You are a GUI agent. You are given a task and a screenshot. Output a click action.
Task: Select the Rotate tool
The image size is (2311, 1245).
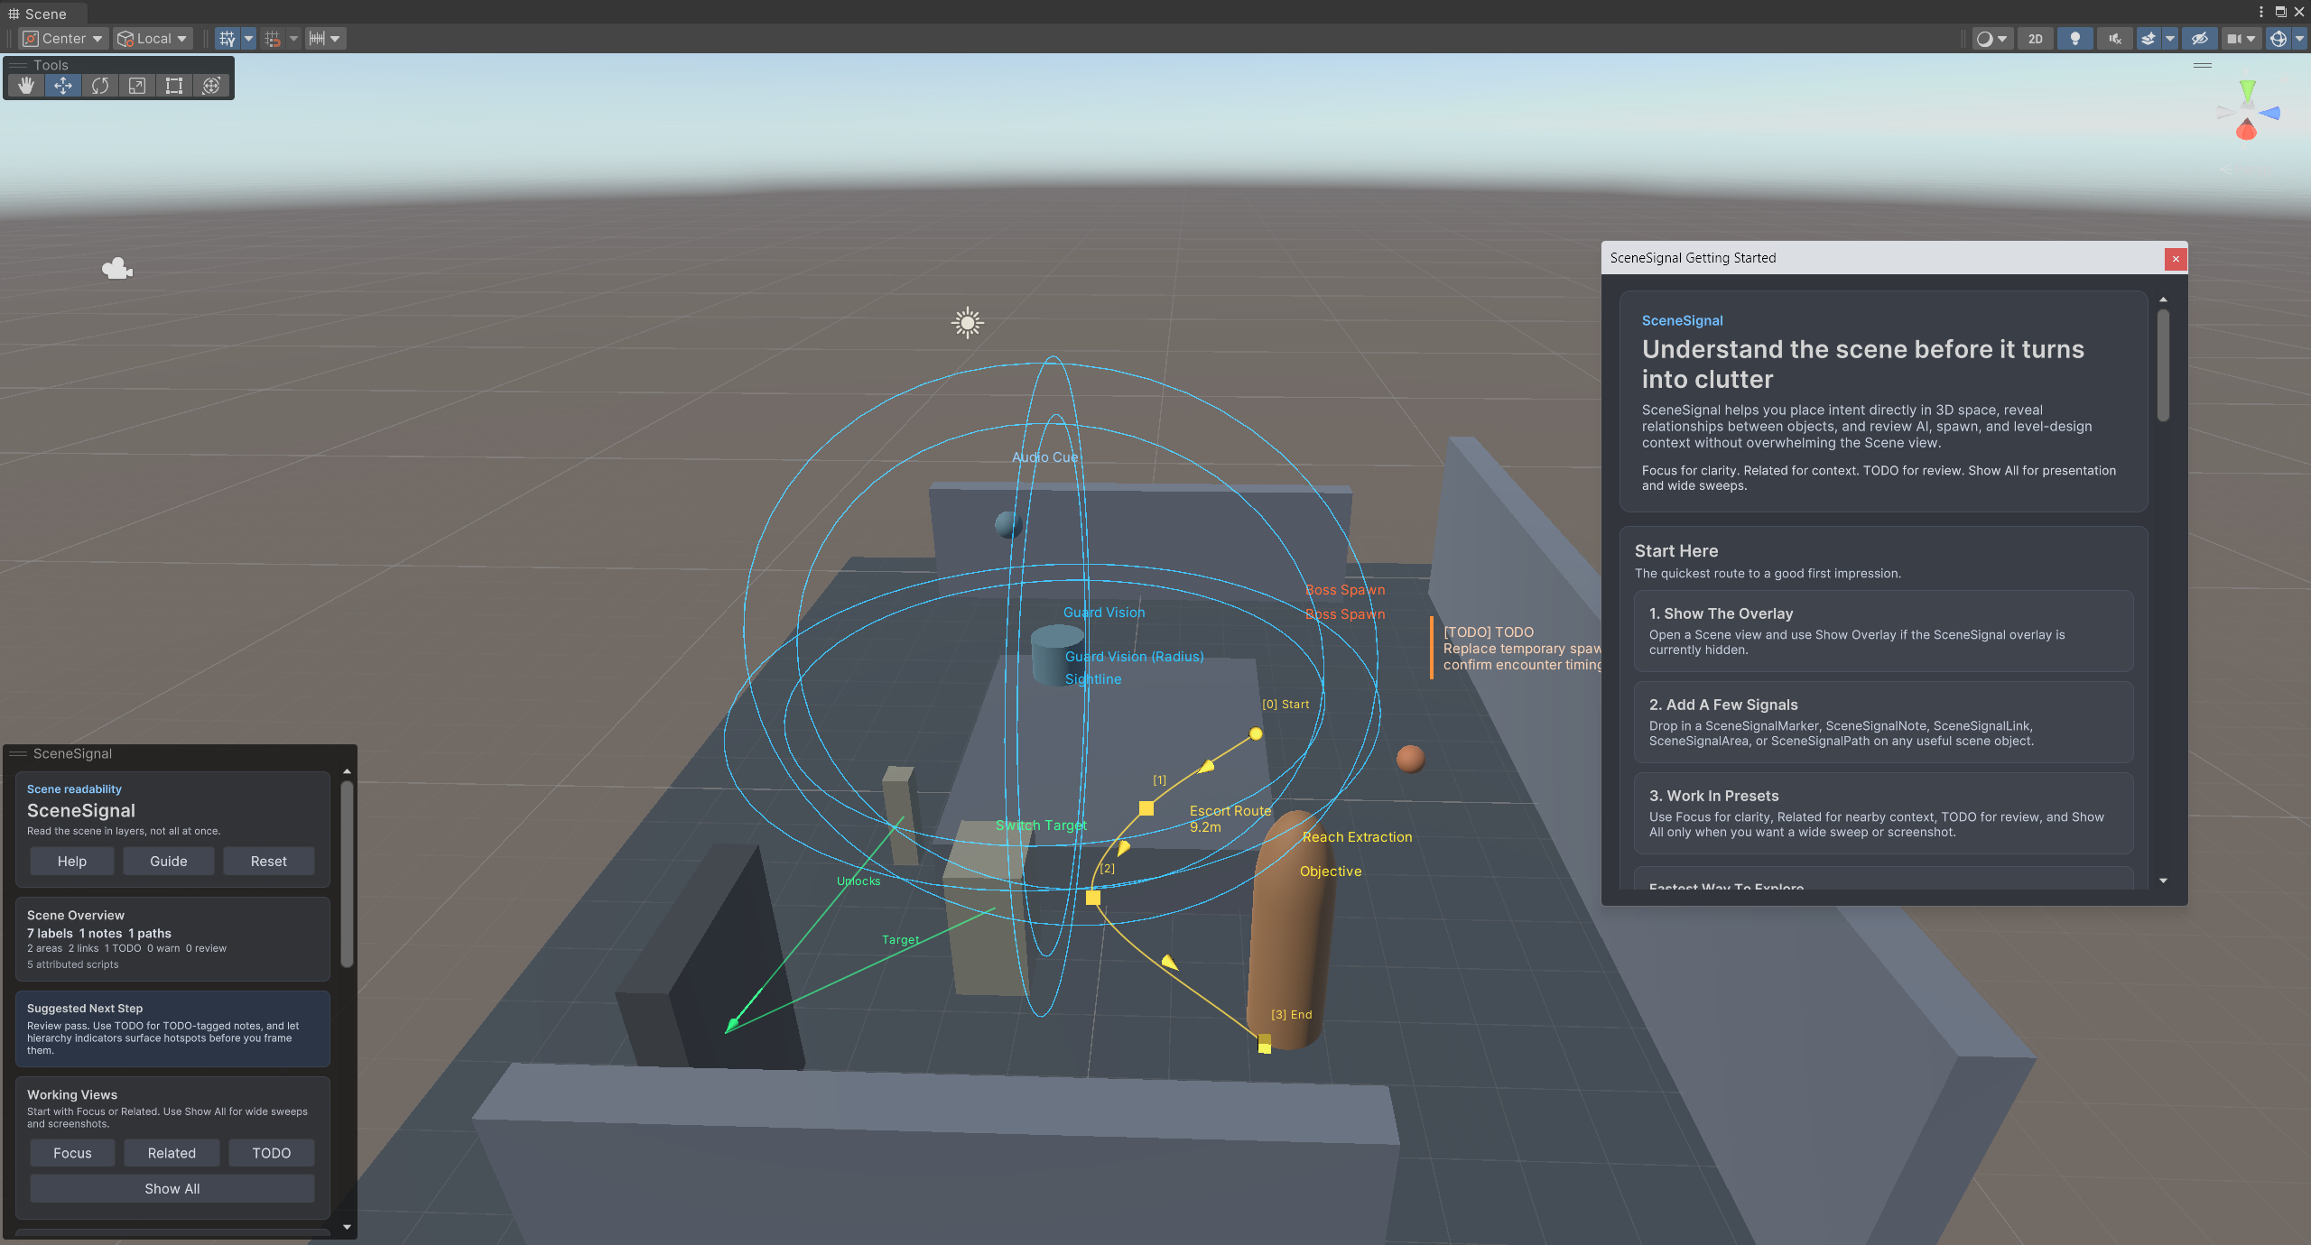100,86
